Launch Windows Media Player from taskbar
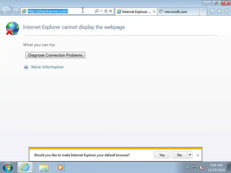 (x=61, y=168)
